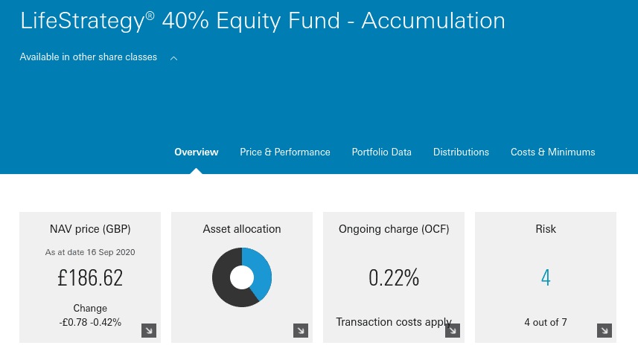Viewport: 638px width, 354px height.
Task: Open the Costs & Minimums tab
Action: click(x=552, y=152)
